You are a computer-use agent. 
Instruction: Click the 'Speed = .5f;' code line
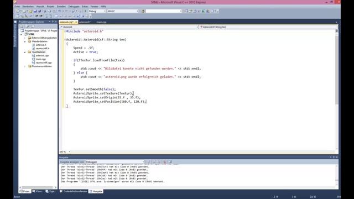pos(84,48)
